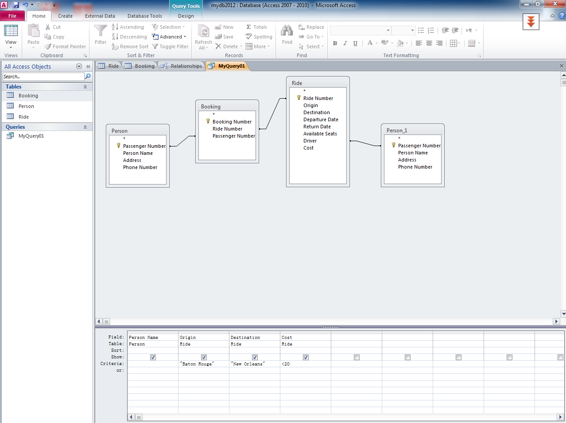Toggle bold text formatting
This screenshot has width=566, height=423.
pyautogui.click(x=335, y=43)
